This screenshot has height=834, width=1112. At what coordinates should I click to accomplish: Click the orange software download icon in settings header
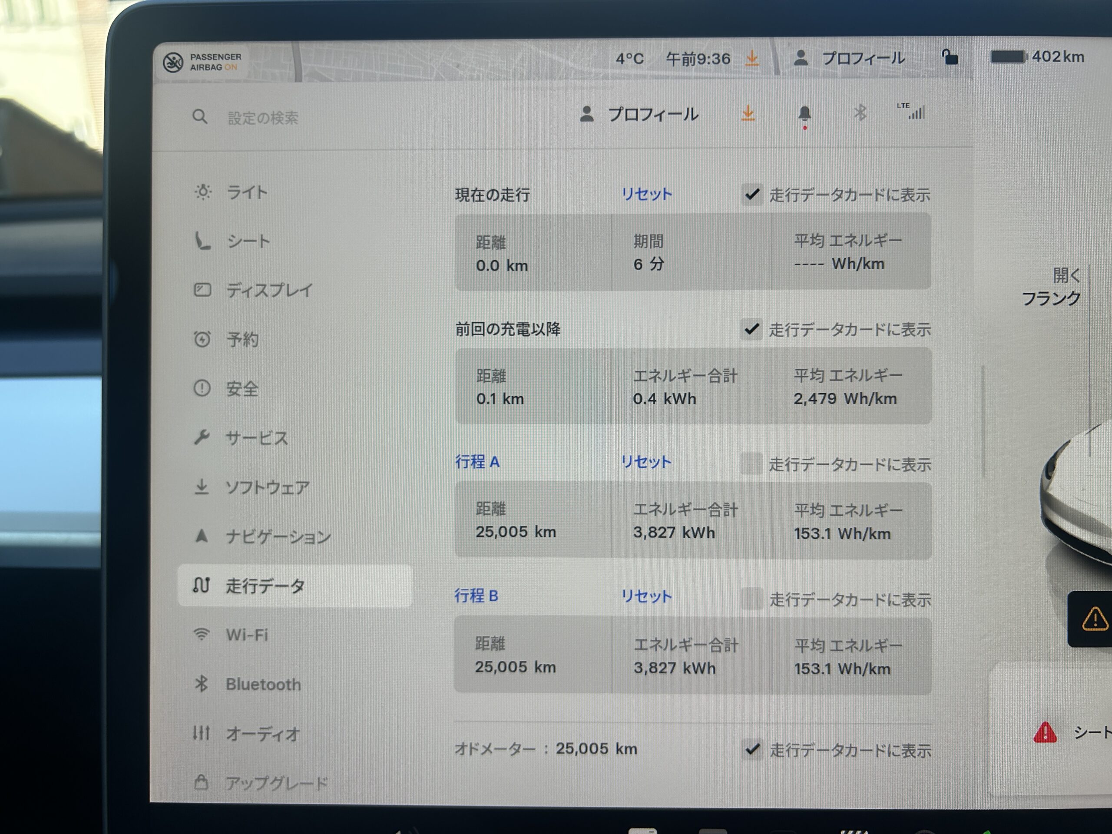748,113
